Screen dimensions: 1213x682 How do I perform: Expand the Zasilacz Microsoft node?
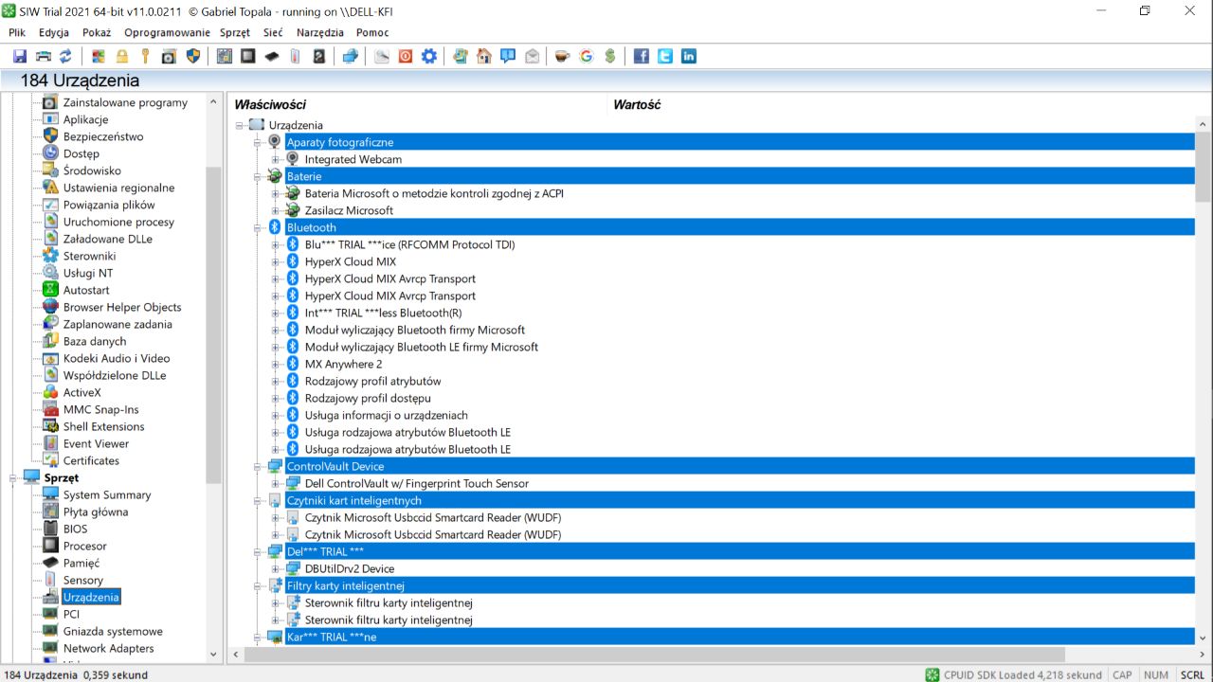click(x=276, y=210)
